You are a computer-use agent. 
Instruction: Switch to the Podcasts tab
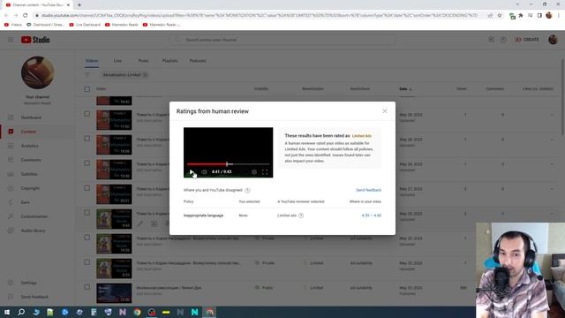click(x=198, y=61)
